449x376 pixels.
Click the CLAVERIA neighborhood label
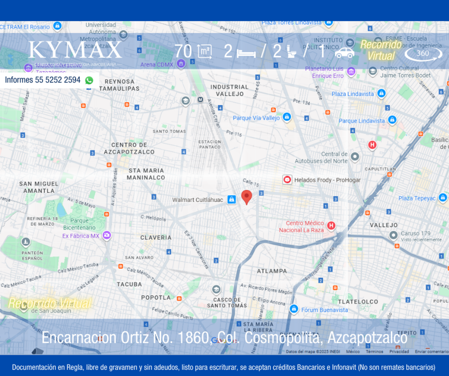point(156,237)
